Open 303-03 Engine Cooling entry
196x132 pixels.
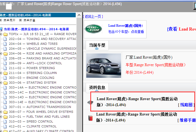[32, 78]
